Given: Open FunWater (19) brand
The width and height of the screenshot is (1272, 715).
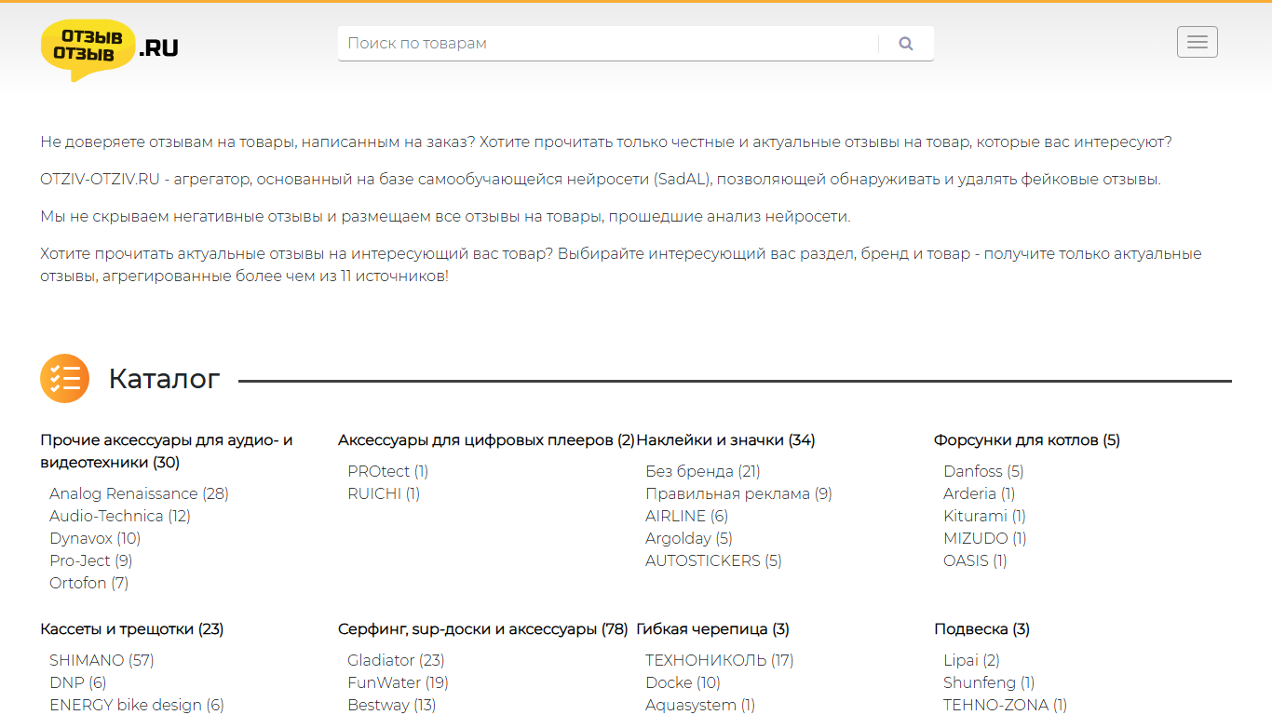Looking at the screenshot, I should coord(398,682).
